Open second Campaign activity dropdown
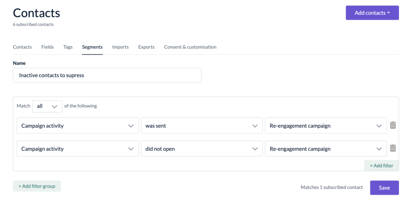 (77, 149)
